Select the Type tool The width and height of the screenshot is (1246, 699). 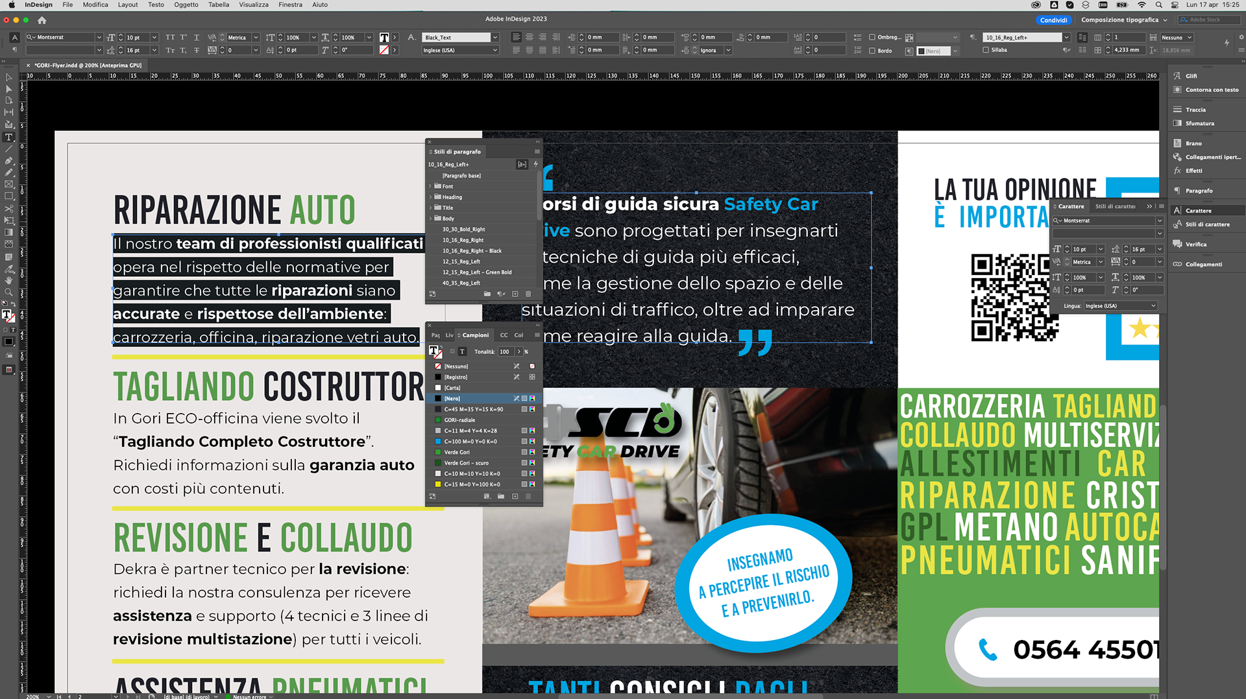(8, 137)
